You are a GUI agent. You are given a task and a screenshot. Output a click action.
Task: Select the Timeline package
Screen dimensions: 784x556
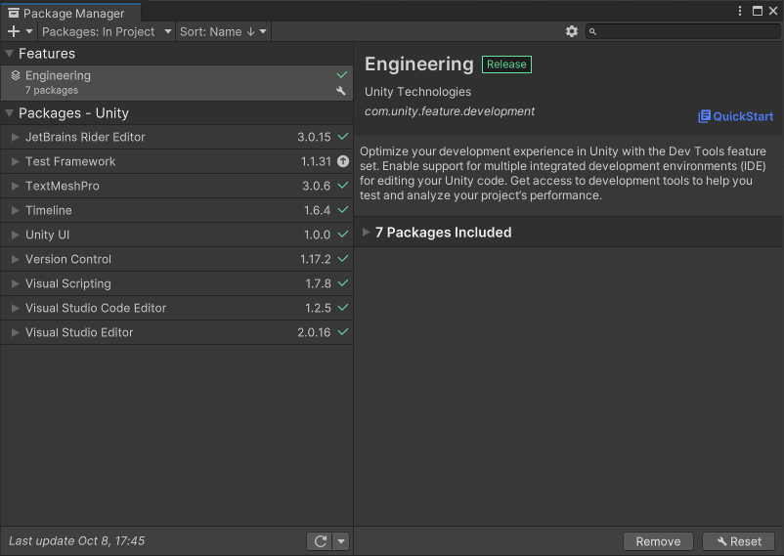(x=177, y=210)
